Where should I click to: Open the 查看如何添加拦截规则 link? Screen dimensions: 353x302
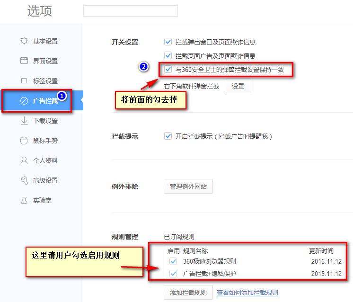pyautogui.click(x=247, y=293)
